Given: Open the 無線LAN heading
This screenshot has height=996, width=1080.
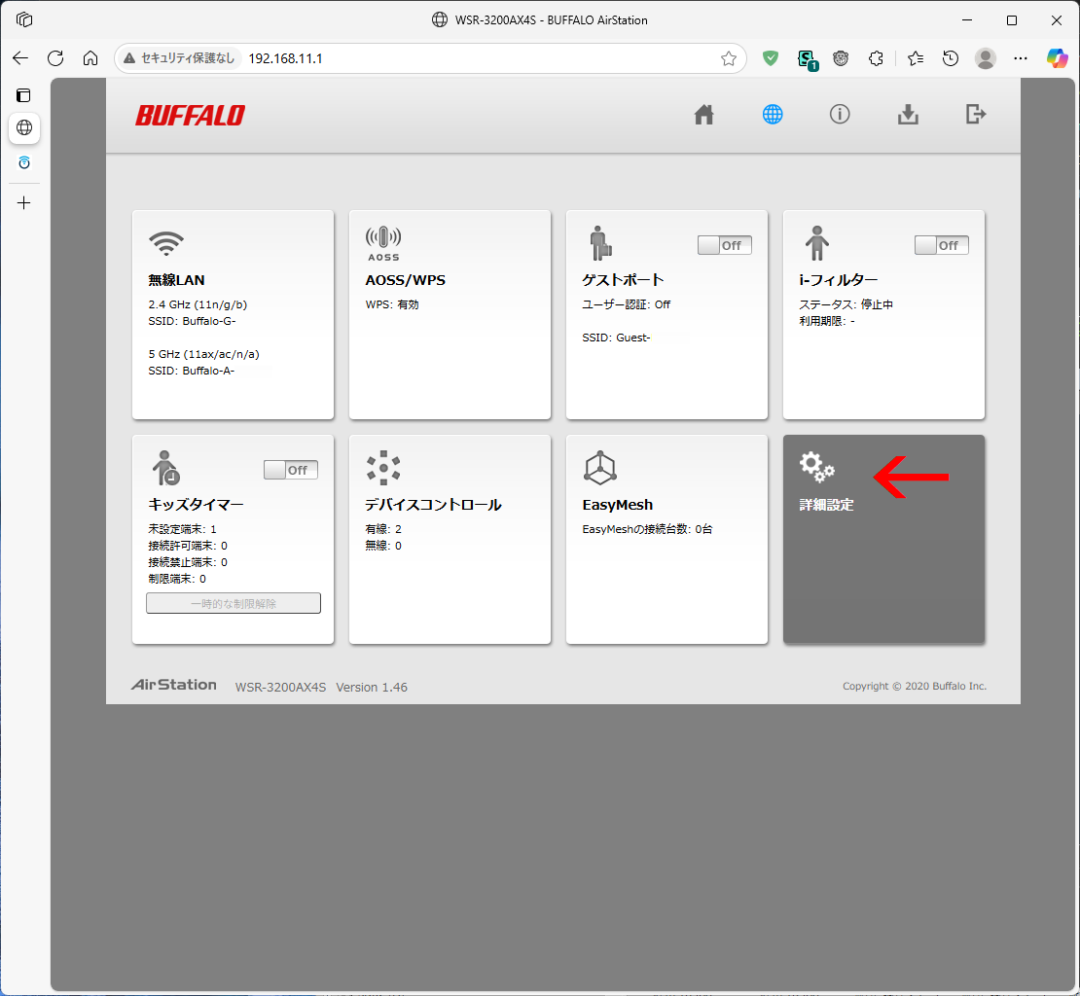Looking at the screenshot, I should coord(176,280).
